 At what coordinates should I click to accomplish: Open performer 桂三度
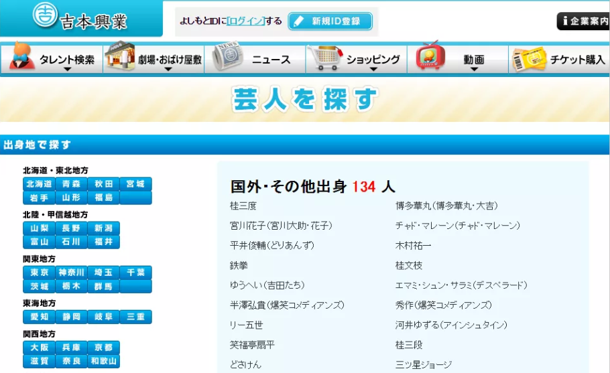[243, 206]
